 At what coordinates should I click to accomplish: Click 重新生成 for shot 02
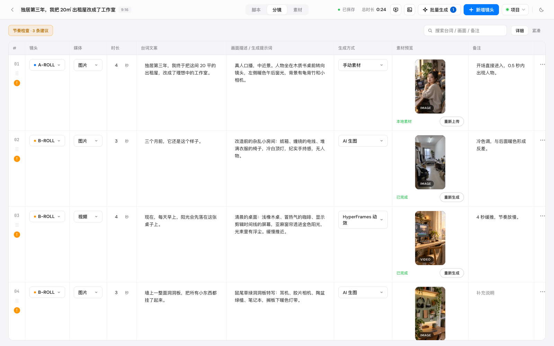452,197
